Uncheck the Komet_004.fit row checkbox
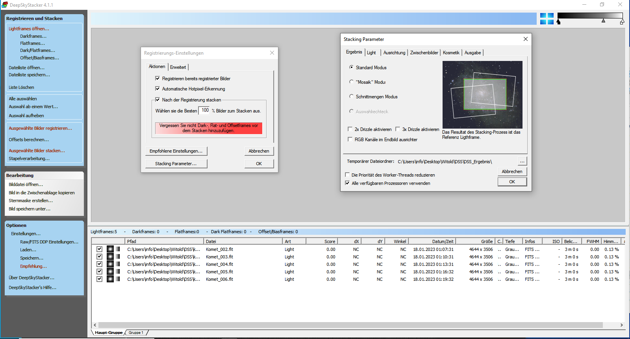630x339 pixels. pyautogui.click(x=99, y=264)
